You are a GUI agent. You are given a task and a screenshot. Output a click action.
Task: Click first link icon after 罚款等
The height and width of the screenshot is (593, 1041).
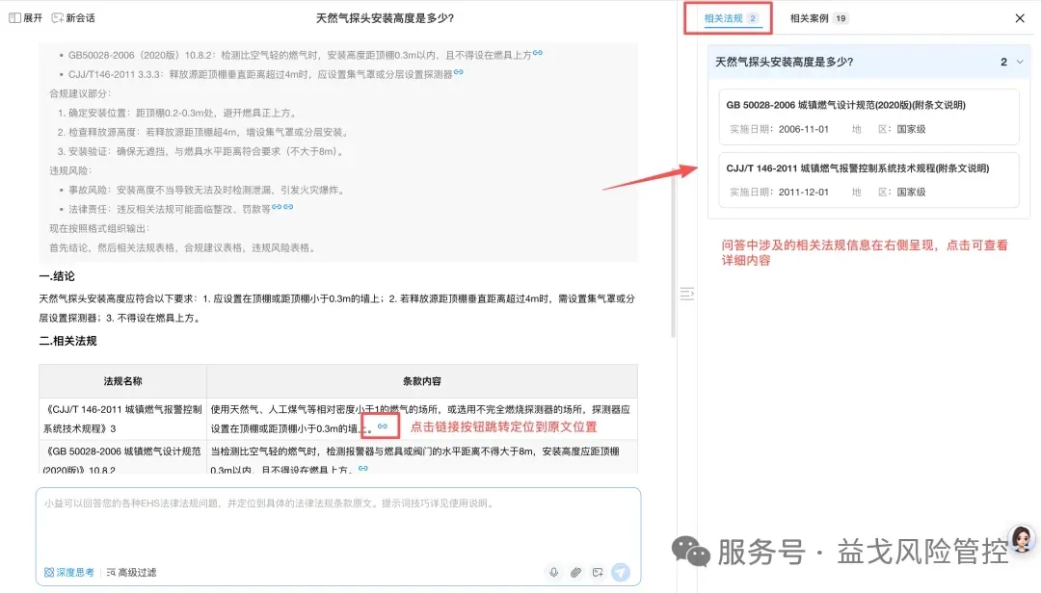[277, 207]
